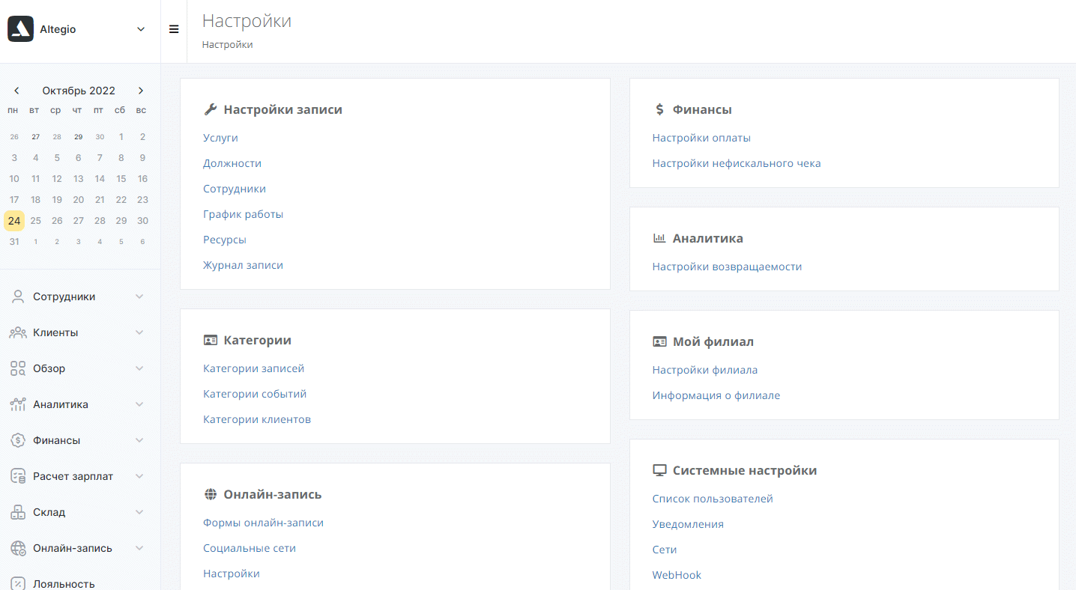
Task: Click the Аналитика chart icon in sidebar
Action: coord(18,404)
